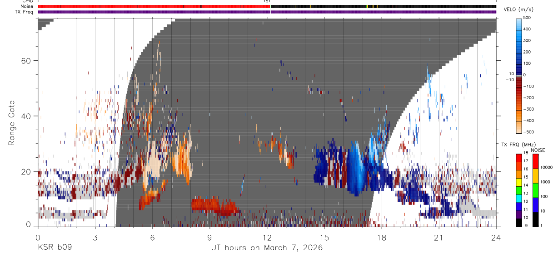Pick the orange segment in NOISE legend
The height and width of the screenshot is (257, 558).
[535, 176]
